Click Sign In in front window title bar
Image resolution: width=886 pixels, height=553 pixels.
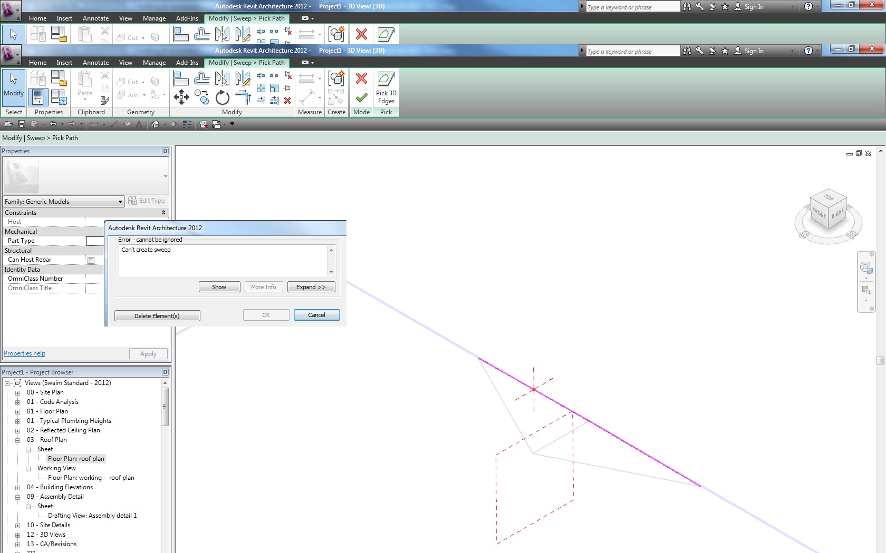(x=754, y=51)
